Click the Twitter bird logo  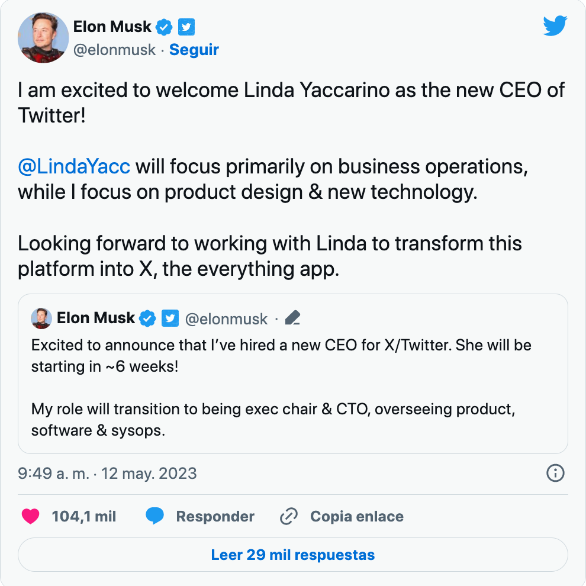555,26
